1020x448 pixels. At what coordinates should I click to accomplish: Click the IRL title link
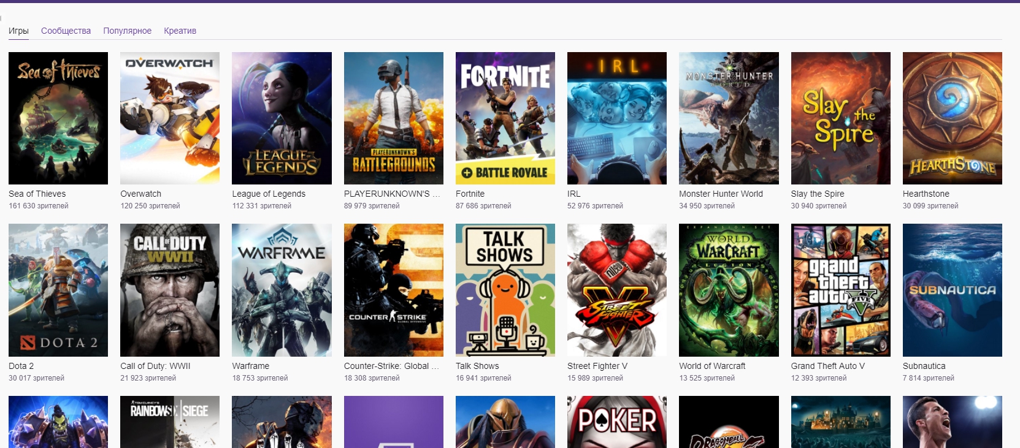[573, 194]
